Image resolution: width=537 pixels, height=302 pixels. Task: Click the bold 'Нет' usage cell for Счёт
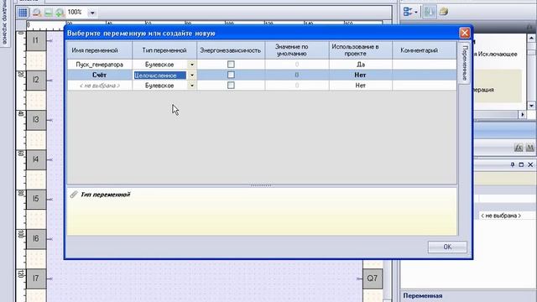pos(361,75)
